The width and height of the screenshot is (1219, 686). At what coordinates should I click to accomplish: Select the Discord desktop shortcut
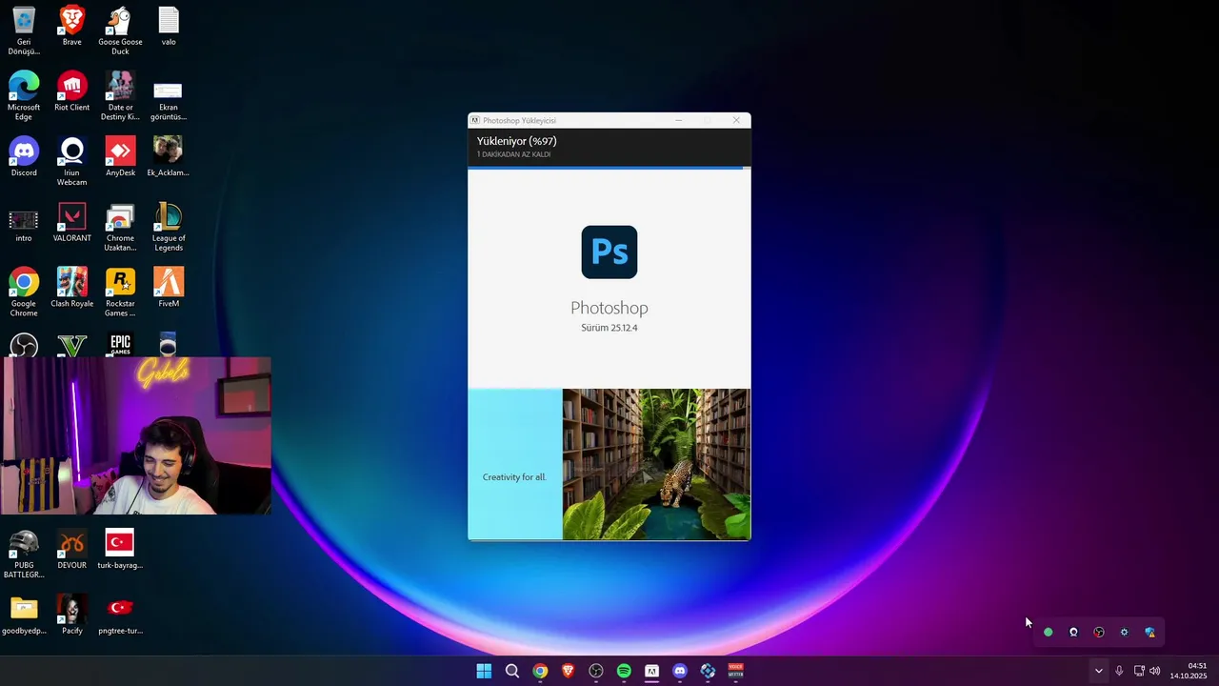tap(24, 151)
